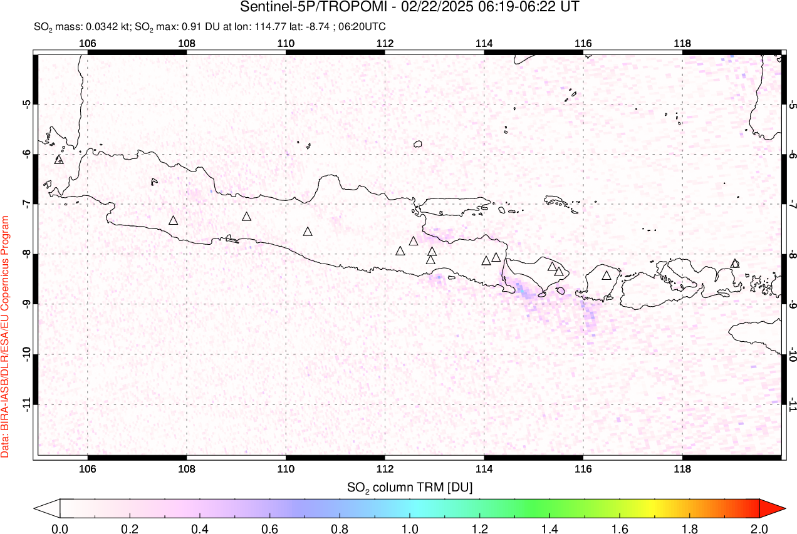797x534 pixels.
Task: Select the volcano triangle near 110.4°E in Central Java
Action: [x=308, y=232]
